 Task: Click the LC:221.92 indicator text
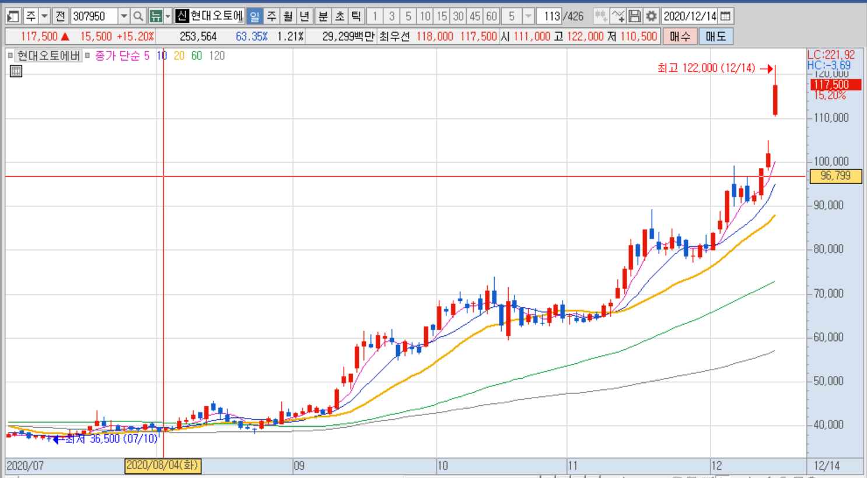(x=831, y=54)
